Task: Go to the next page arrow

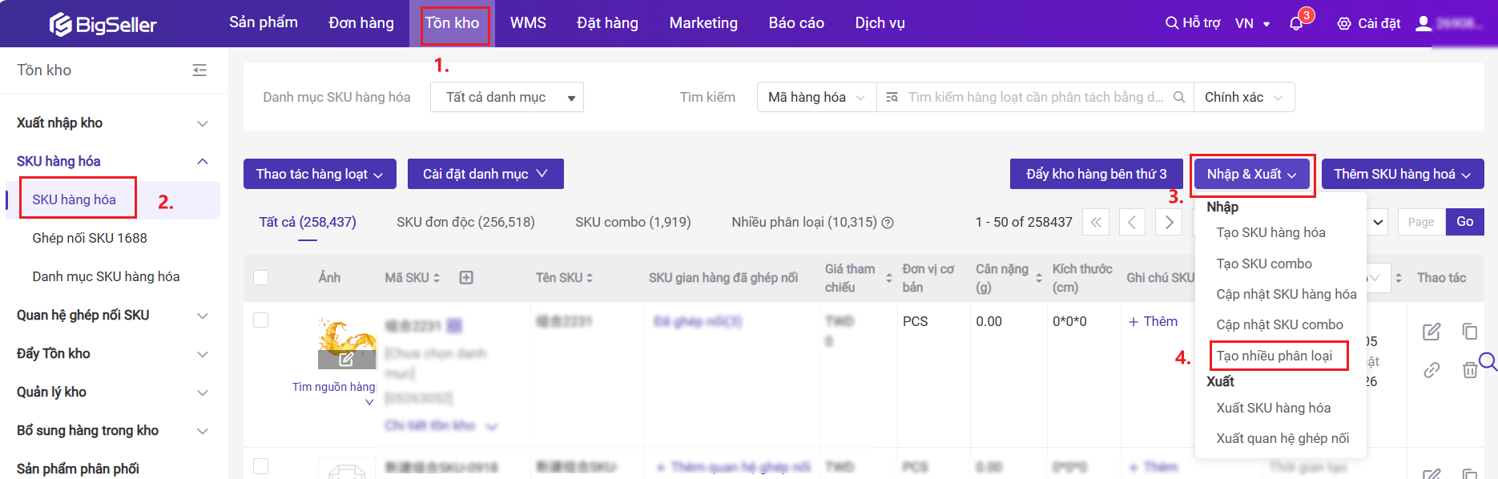Action: click(x=1169, y=222)
